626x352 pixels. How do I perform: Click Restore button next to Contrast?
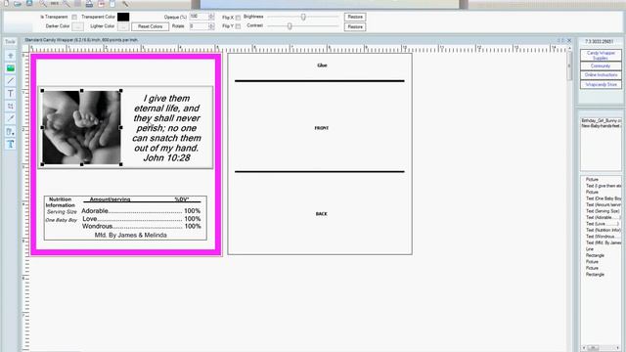(x=355, y=26)
